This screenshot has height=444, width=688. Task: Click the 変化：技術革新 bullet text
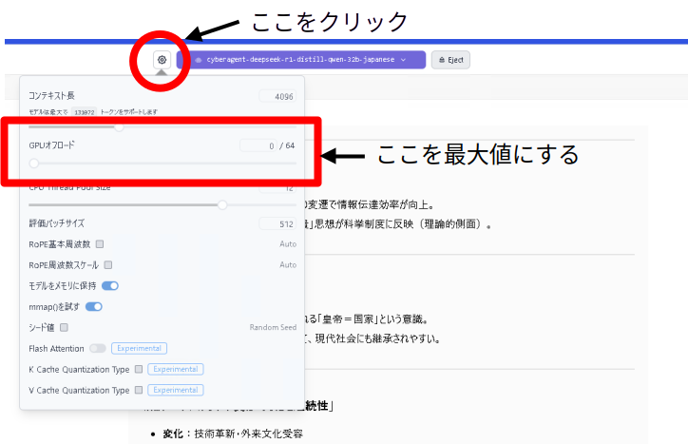tap(233, 434)
